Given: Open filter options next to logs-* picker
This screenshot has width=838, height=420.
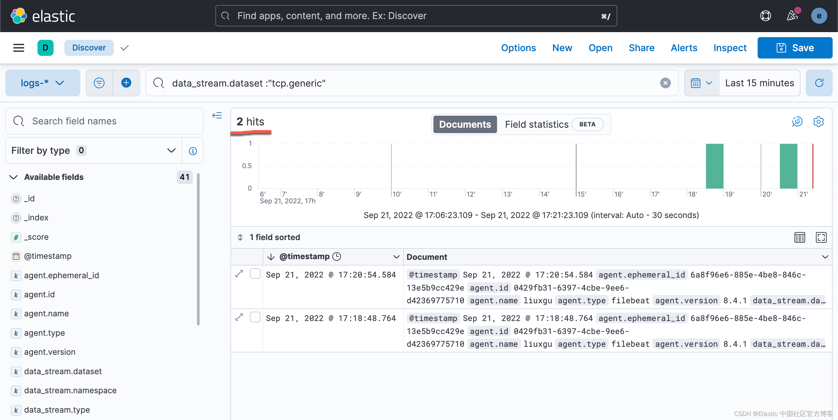Looking at the screenshot, I should click(99, 83).
